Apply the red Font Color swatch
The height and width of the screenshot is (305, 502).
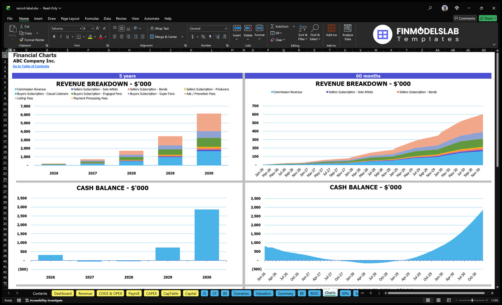tap(100, 37)
